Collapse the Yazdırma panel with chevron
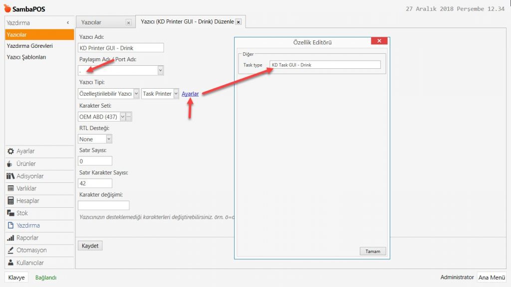This screenshot has width=511, height=287. coord(68,23)
